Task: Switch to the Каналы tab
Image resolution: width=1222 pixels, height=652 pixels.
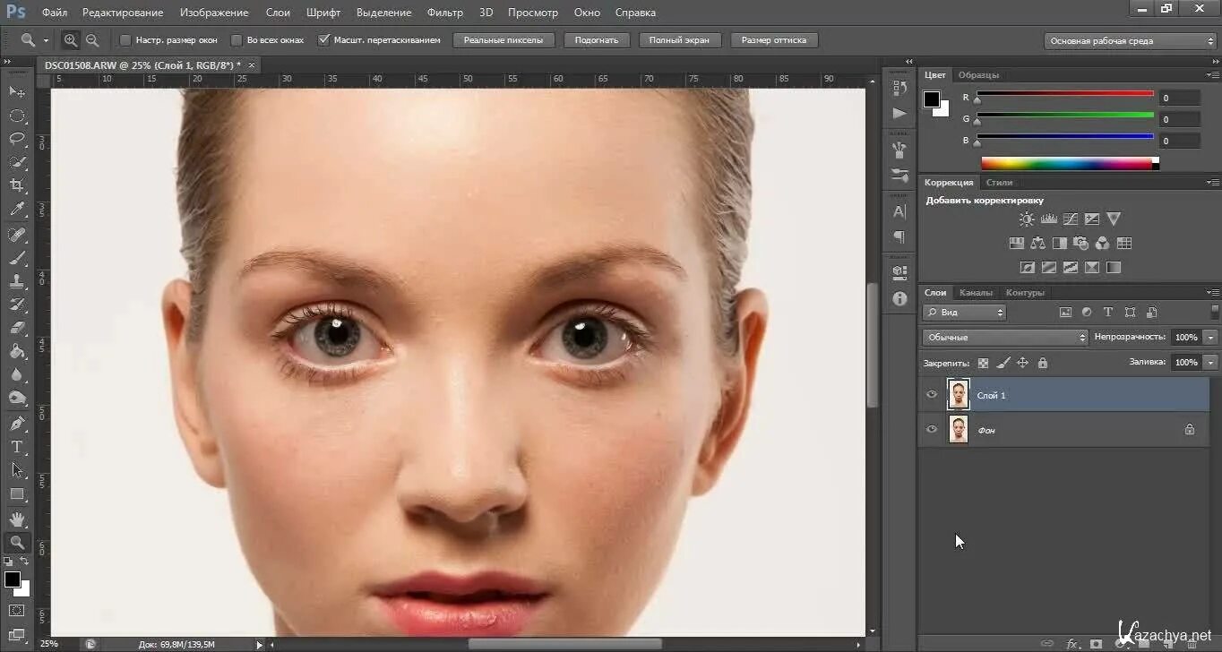Action: click(976, 293)
